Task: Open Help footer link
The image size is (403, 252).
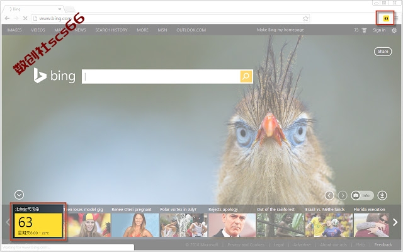Action: (360, 244)
